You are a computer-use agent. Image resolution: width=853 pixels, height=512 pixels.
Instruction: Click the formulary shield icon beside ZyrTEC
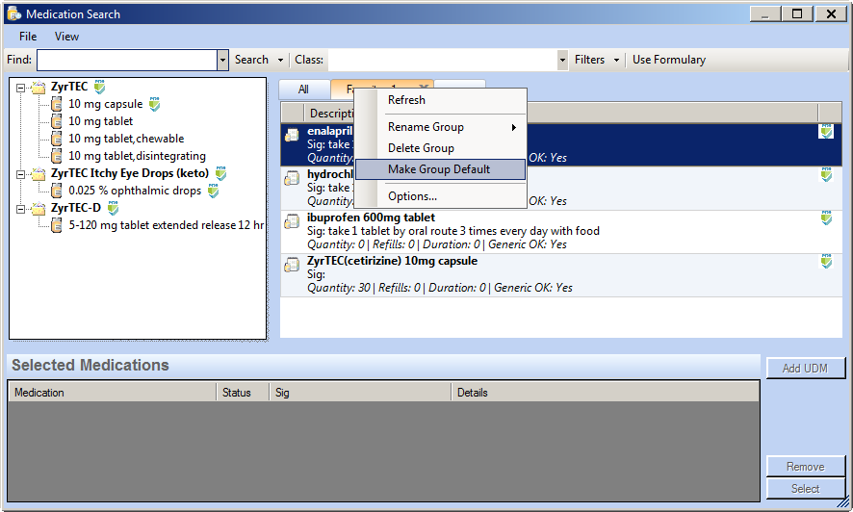(x=99, y=87)
